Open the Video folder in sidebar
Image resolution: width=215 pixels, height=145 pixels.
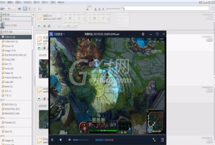8,82
